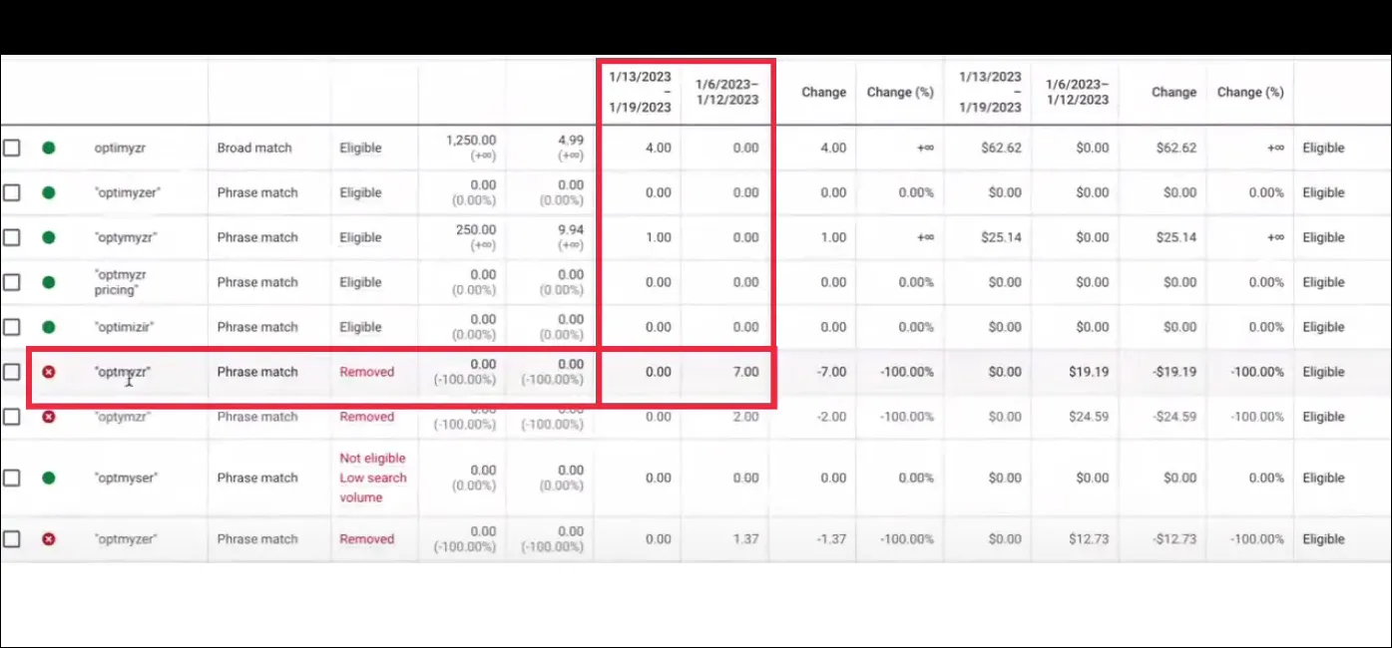Screen dimensions: 1392x648
Task: Click "Not eligible Low search volume" status text
Action: click(x=372, y=478)
